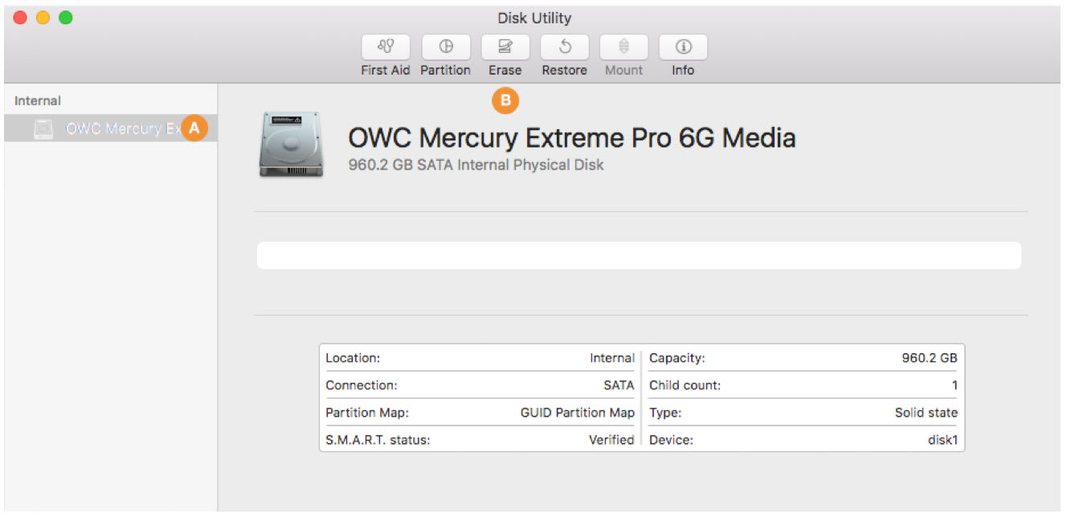Click the Partition Map row
The width and height of the screenshot is (1067, 517).
point(480,413)
